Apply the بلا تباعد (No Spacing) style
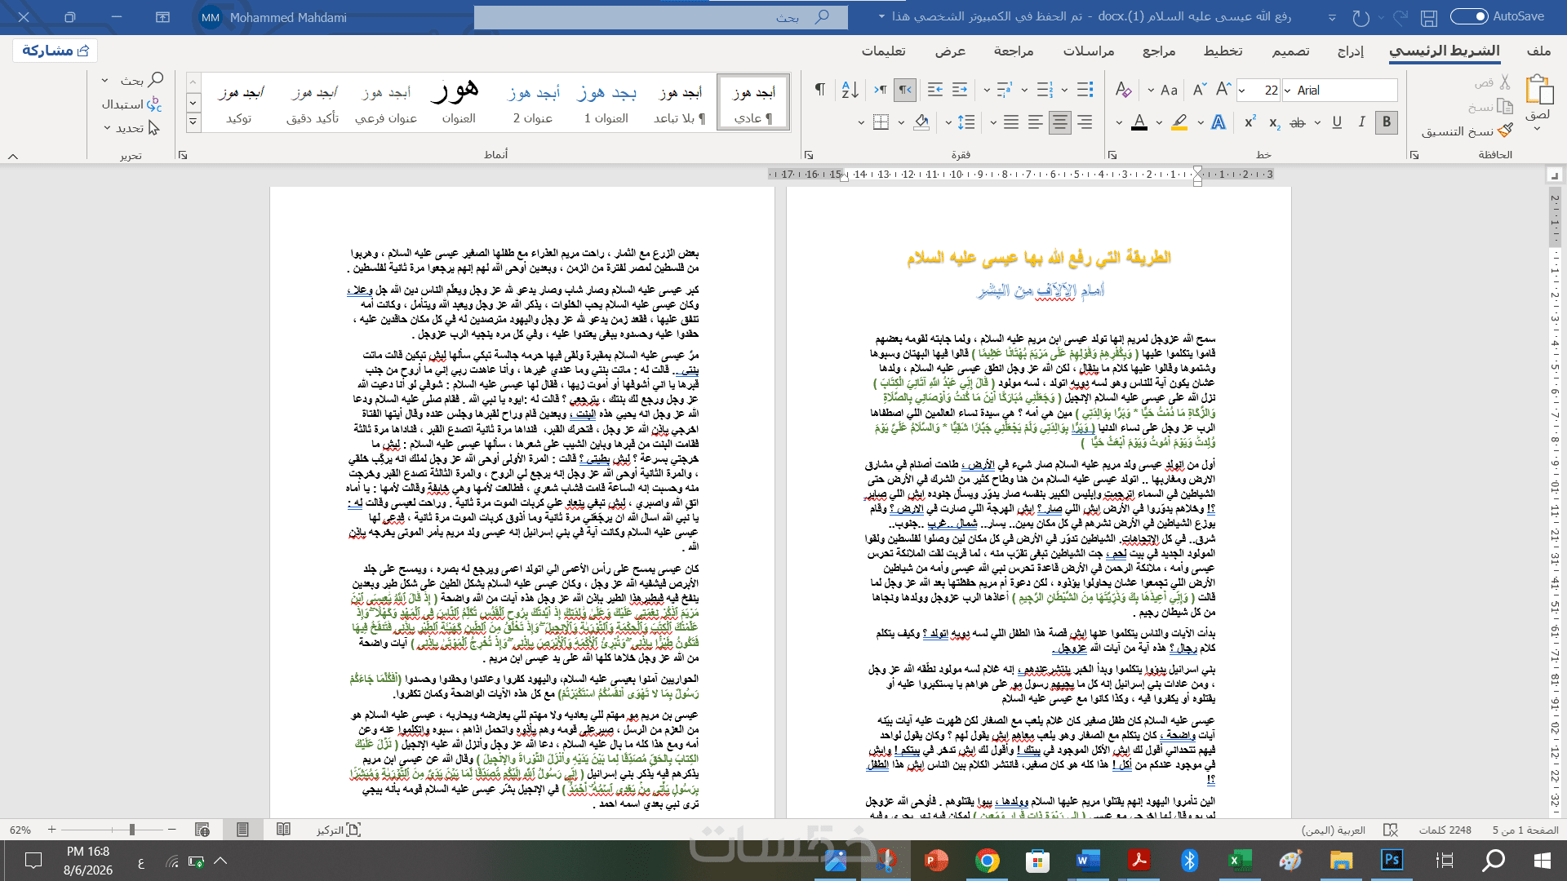Viewport: 1567px width, 881px height. click(680, 103)
